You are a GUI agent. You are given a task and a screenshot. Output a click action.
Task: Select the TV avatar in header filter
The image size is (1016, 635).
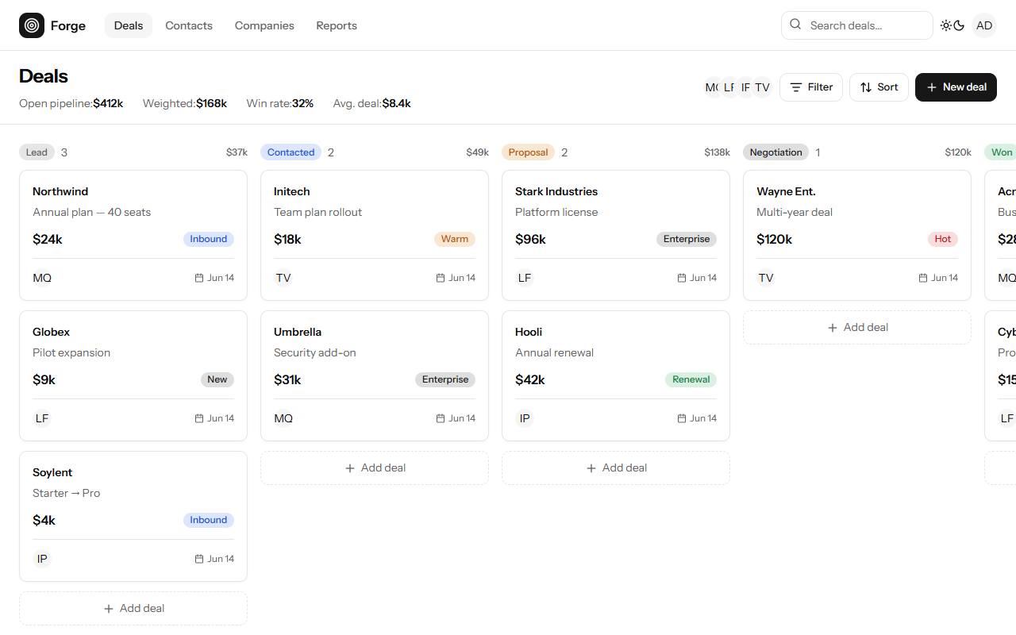(762, 87)
